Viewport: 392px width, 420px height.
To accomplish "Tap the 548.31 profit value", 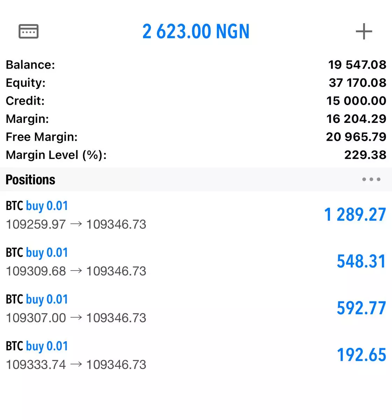I will click(x=361, y=261).
